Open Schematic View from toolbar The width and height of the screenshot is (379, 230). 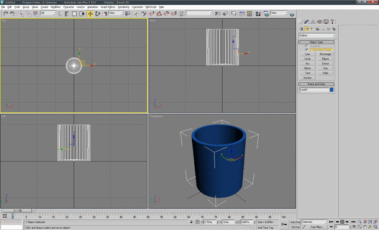pyautogui.click(x=249, y=14)
